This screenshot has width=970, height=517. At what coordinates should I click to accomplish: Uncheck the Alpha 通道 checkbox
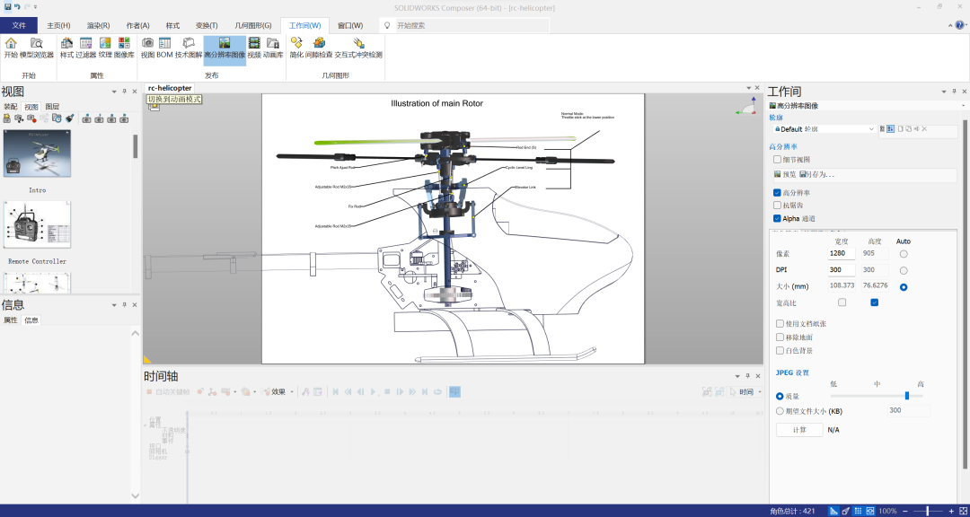778,218
